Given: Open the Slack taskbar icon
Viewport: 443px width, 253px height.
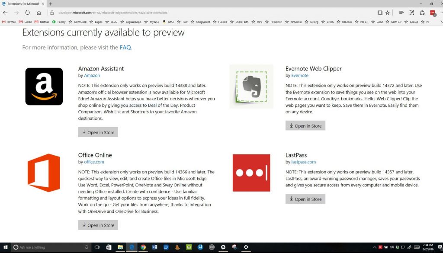Looking at the screenshot, I should [223, 247].
